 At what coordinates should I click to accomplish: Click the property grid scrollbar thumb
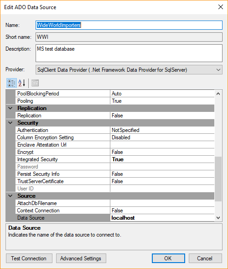pos(218,179)
